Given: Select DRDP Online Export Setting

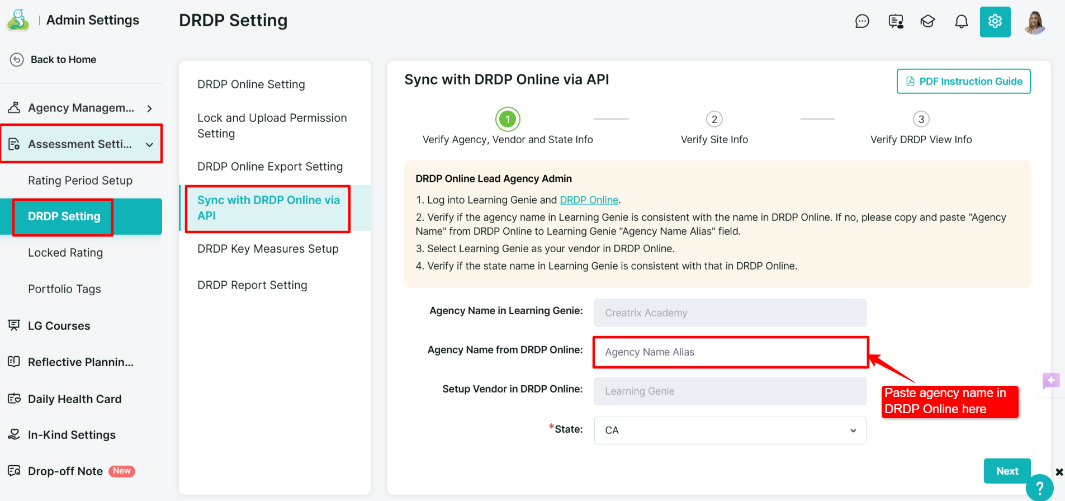Looking at the screenshot, I should click(270, 167).
